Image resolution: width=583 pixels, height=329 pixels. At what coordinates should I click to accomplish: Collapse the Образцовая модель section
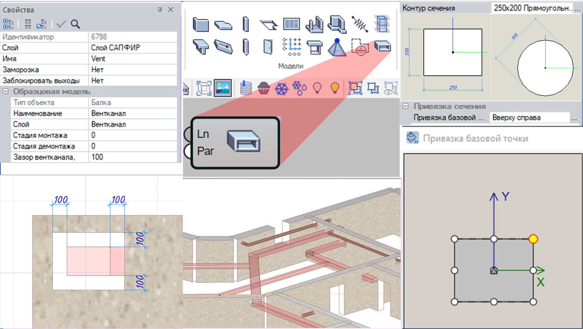pyautogui.click(x=5, y=91)
